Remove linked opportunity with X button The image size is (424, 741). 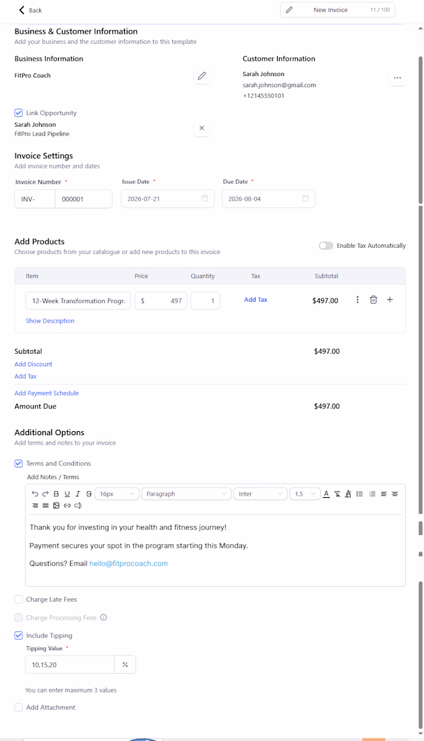(202, 128)
